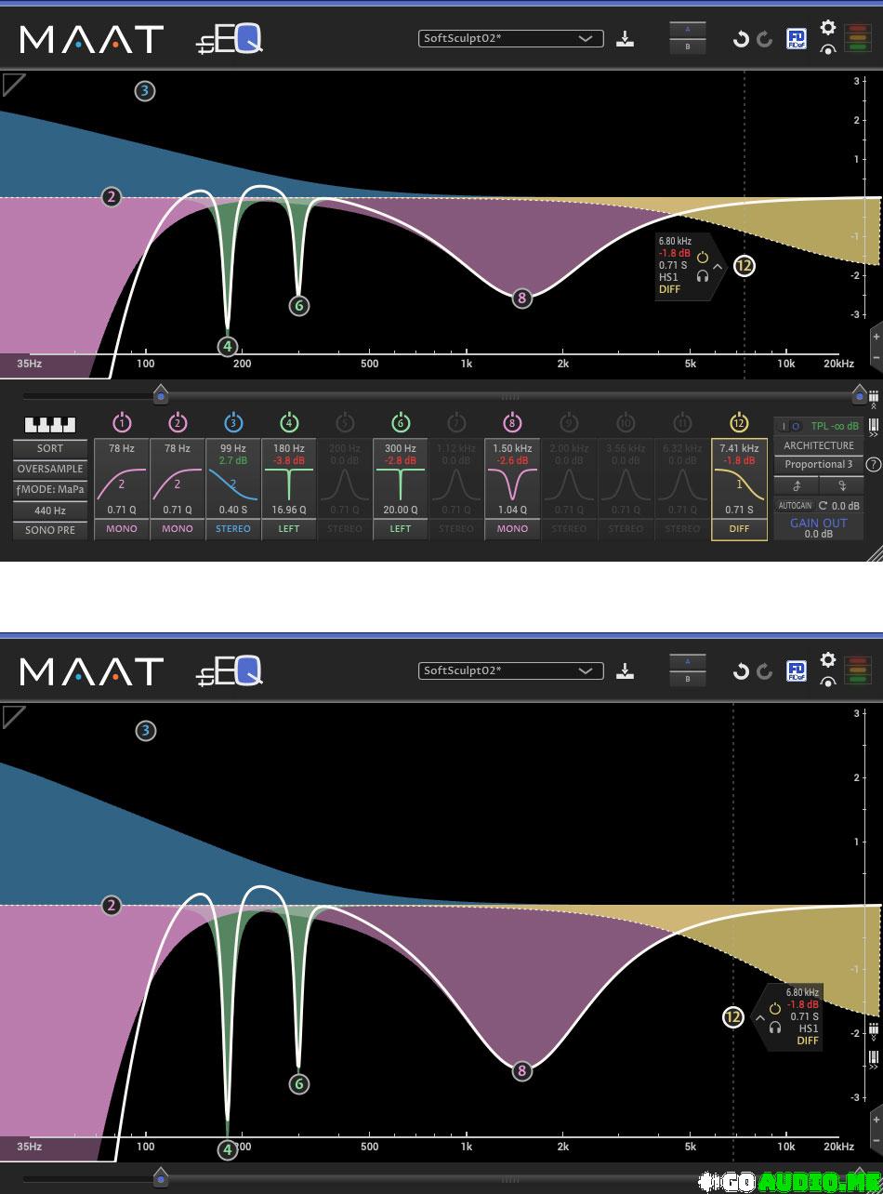Toggle band 1 power button

(122, 423)
